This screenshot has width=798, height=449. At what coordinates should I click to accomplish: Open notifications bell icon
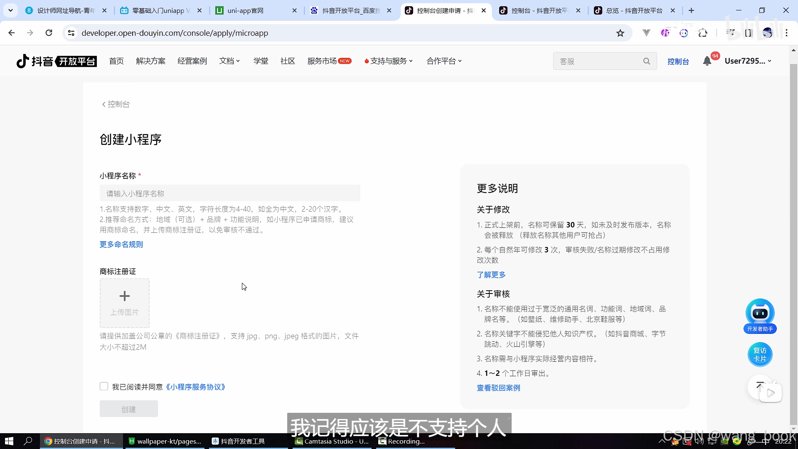click(707, 61)
